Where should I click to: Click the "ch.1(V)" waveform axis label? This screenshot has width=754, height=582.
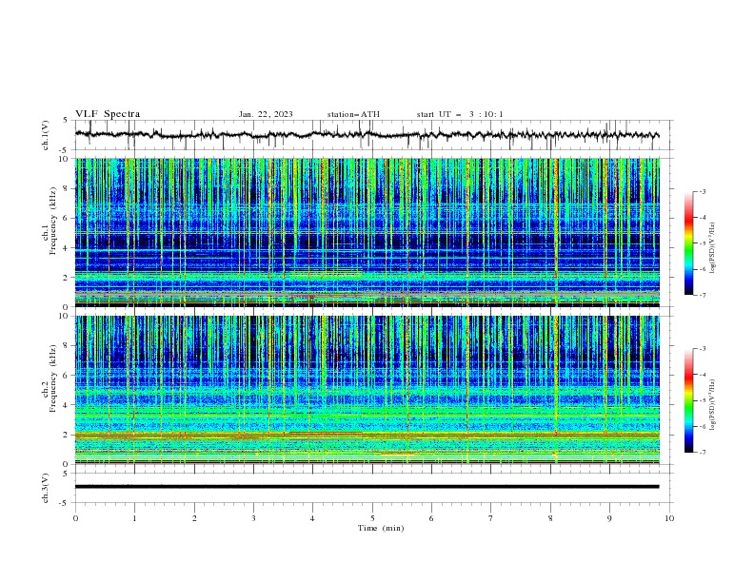(x=46, y=135)
